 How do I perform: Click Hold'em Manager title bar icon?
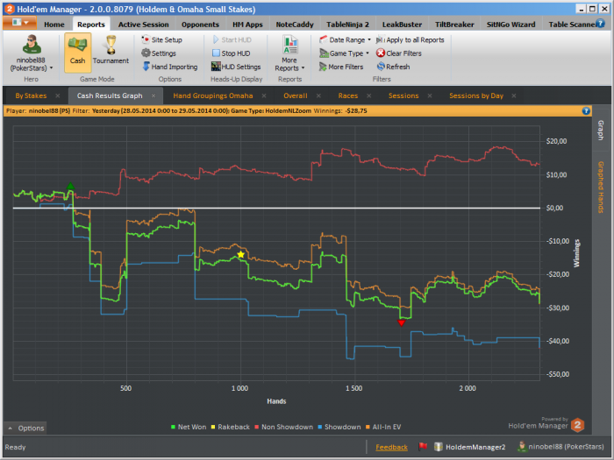point(9,9)
